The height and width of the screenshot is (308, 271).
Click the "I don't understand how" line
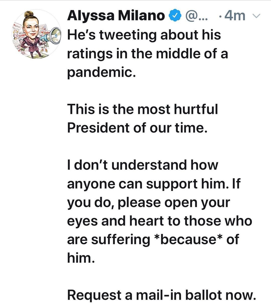click(143, 165)
